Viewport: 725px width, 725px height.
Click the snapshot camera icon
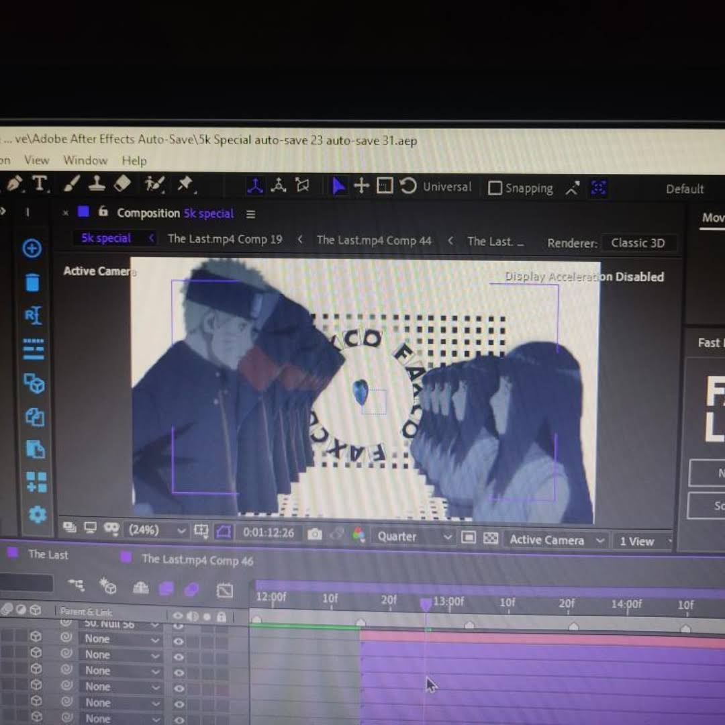(x=314, y=534)
